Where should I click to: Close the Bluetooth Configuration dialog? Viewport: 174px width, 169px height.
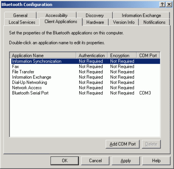(x=169, y=4)
